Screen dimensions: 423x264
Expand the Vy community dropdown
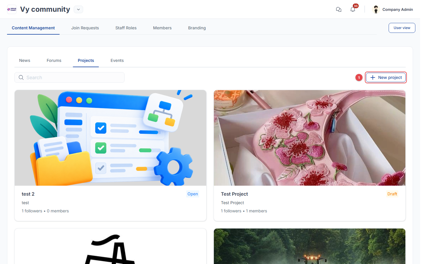[x=78, y=9]
